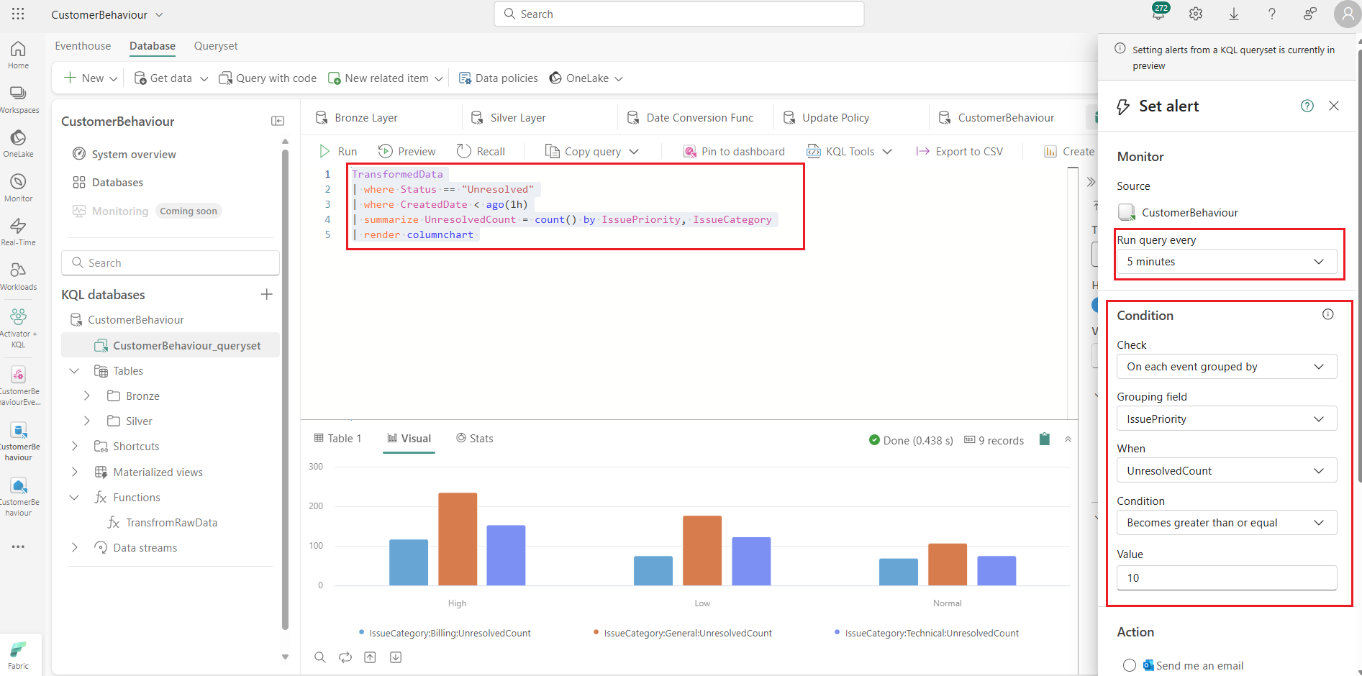Open the help question mark in header

point(1272,14)
